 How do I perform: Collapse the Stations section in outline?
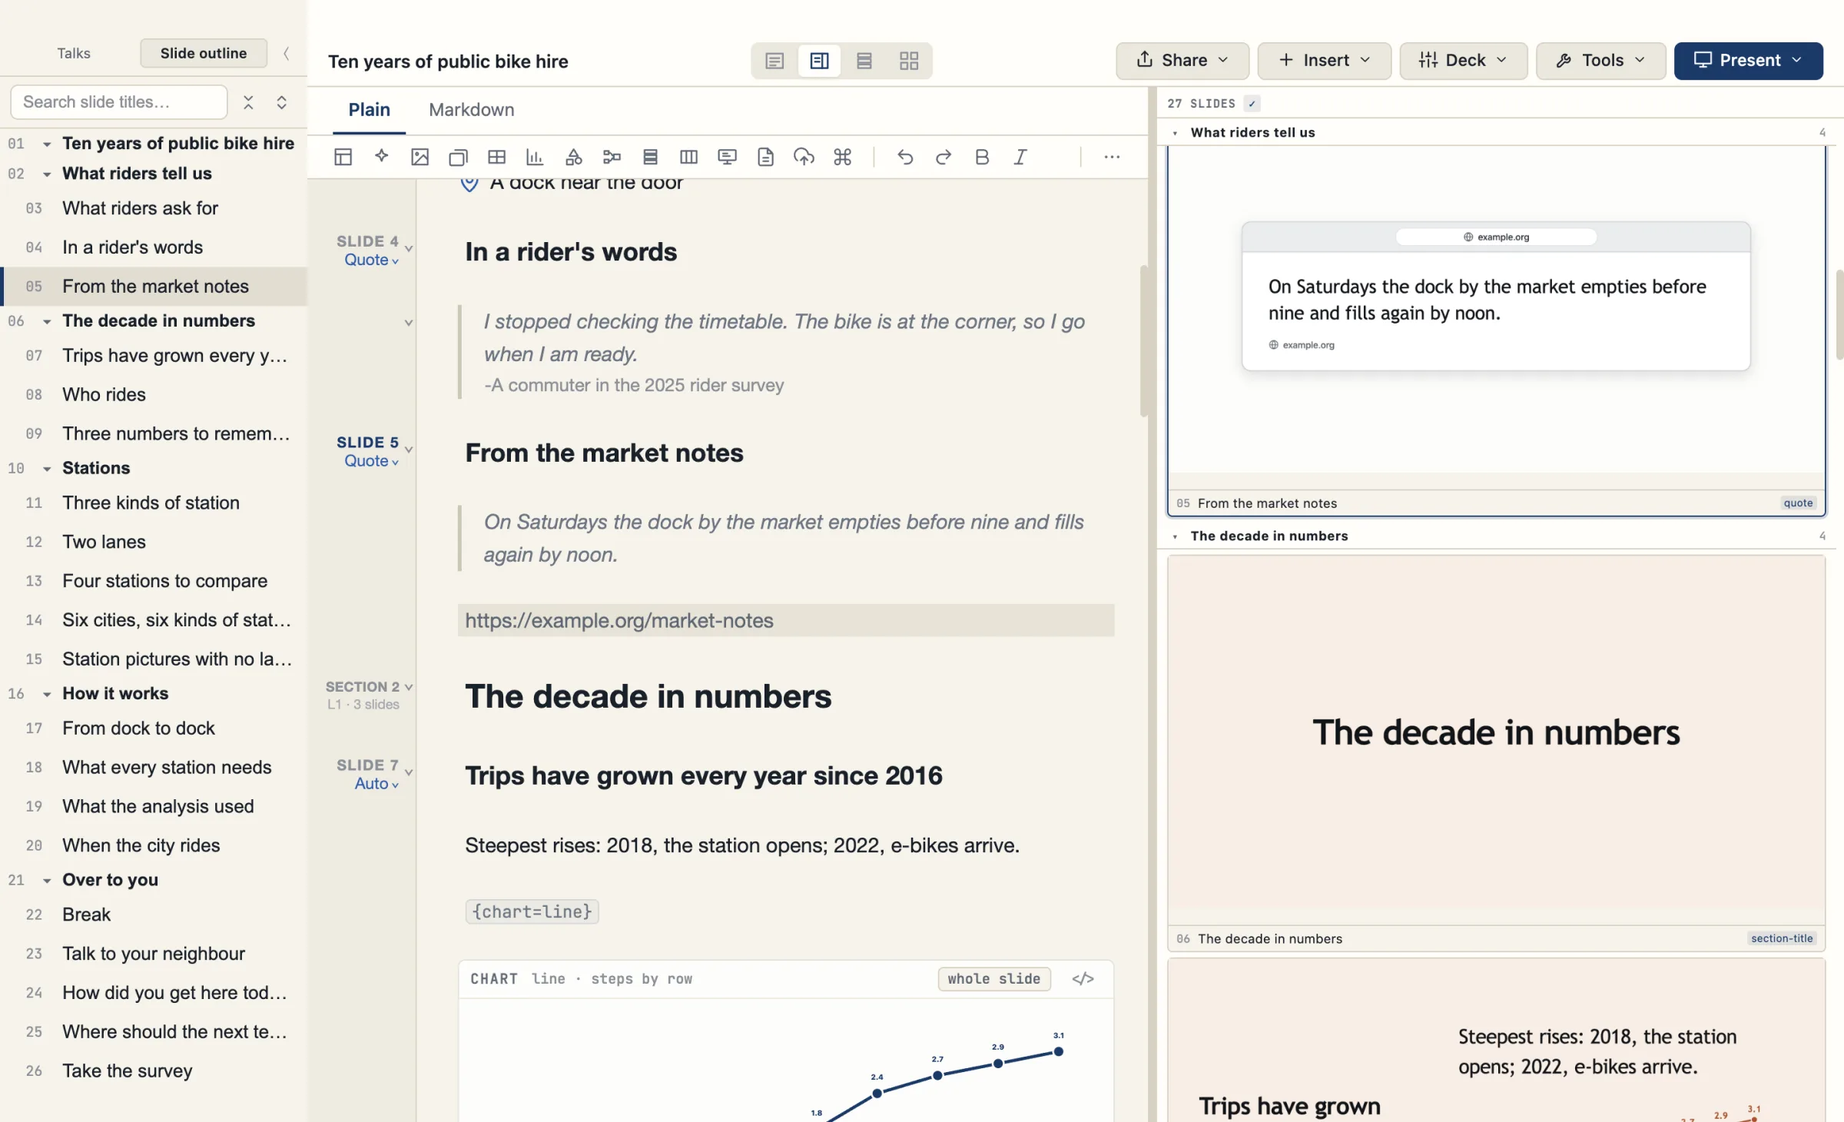pos(47,469)
